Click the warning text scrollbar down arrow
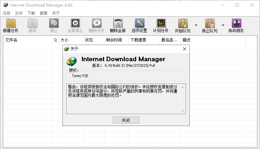 pos(183,111)
